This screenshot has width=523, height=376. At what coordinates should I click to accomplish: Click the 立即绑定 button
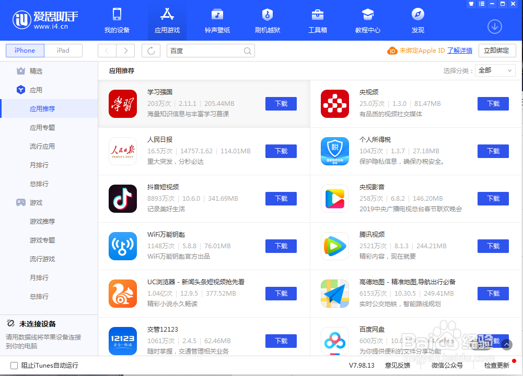point(497,51)
